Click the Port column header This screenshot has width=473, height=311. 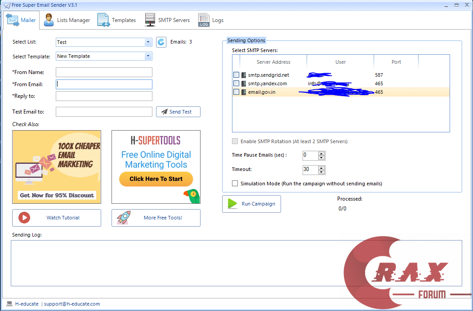coord(396,62)
